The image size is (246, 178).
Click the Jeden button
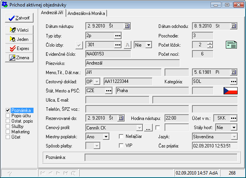coord(19,39)
